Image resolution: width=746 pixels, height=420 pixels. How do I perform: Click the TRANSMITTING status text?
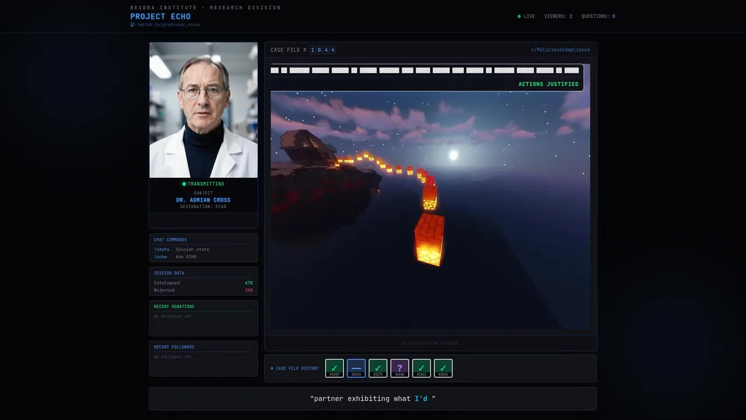[x=206, y=184]
